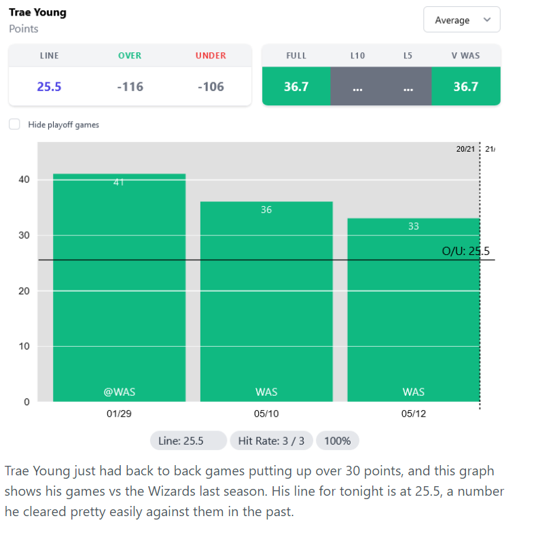Click the Trae Young player name

tap(37, 12)
